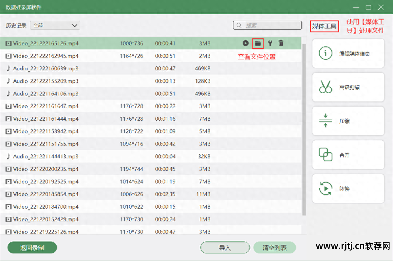Click the 11MB size value

point(203,194)
